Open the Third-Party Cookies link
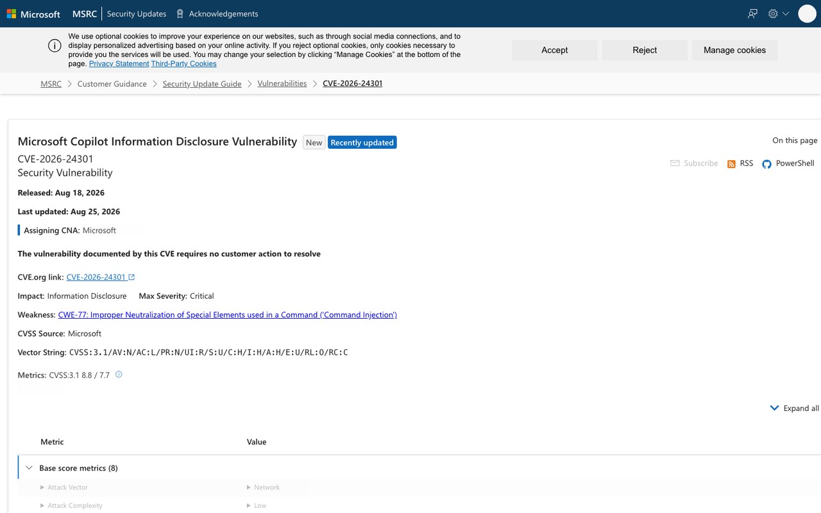 pyautogui.click(x=184, y=63)
